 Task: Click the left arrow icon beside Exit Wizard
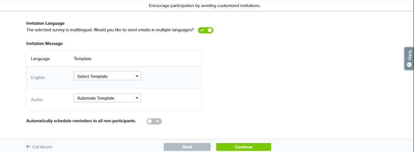point(28,147)
